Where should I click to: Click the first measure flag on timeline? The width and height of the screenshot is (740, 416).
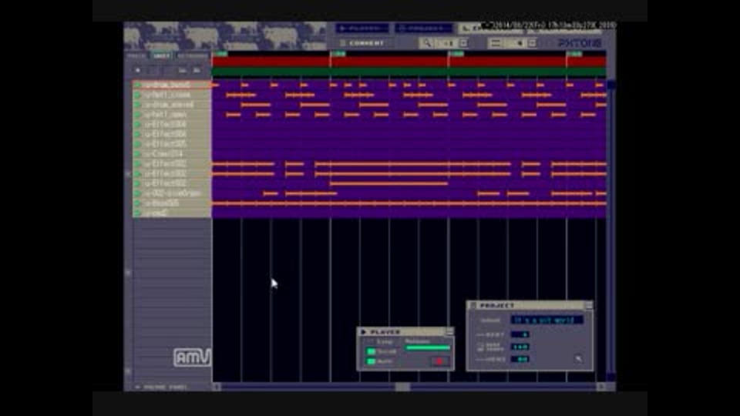pyautogui.click(x=220, y=54)
